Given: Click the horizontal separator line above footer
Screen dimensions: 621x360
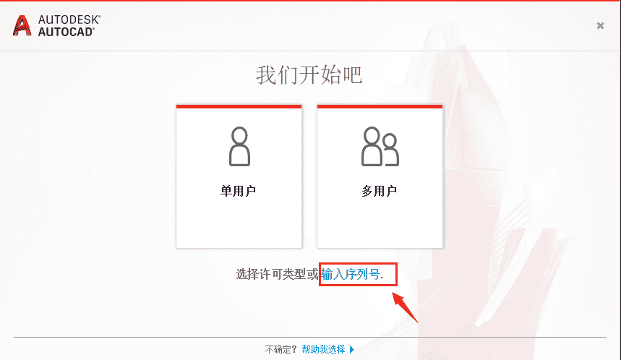Looking at the screenshot, I should click(x=310, y=338).
